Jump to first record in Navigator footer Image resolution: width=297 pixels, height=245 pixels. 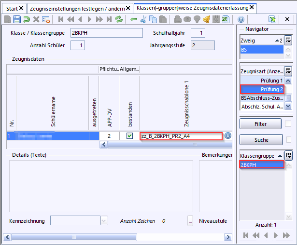pos(246,235)
